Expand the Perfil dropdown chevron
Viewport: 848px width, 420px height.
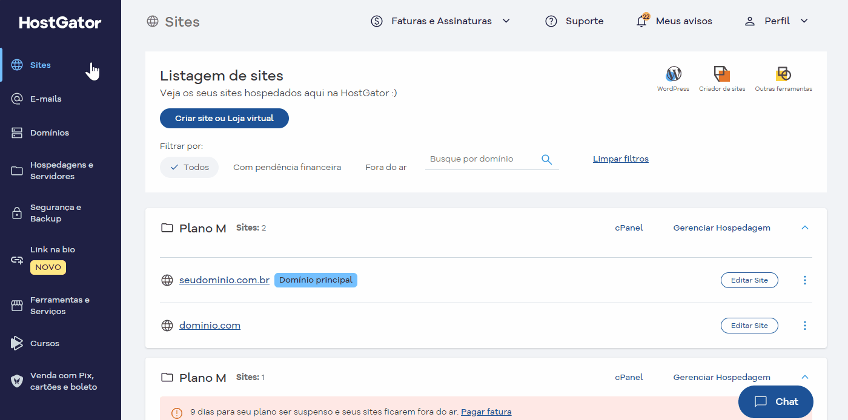click(804, 21)
